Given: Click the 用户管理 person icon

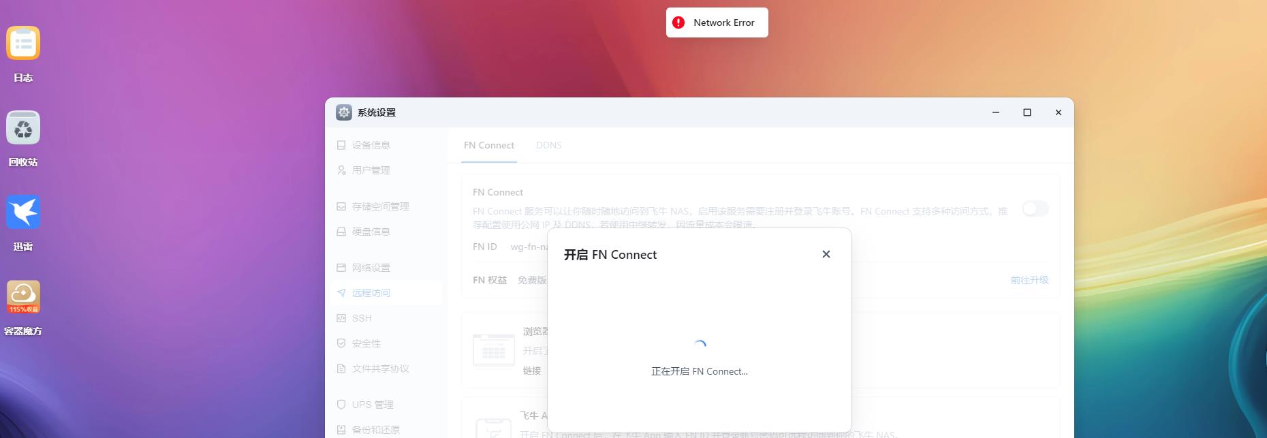Looking at the screenshot, I should 341,170.
